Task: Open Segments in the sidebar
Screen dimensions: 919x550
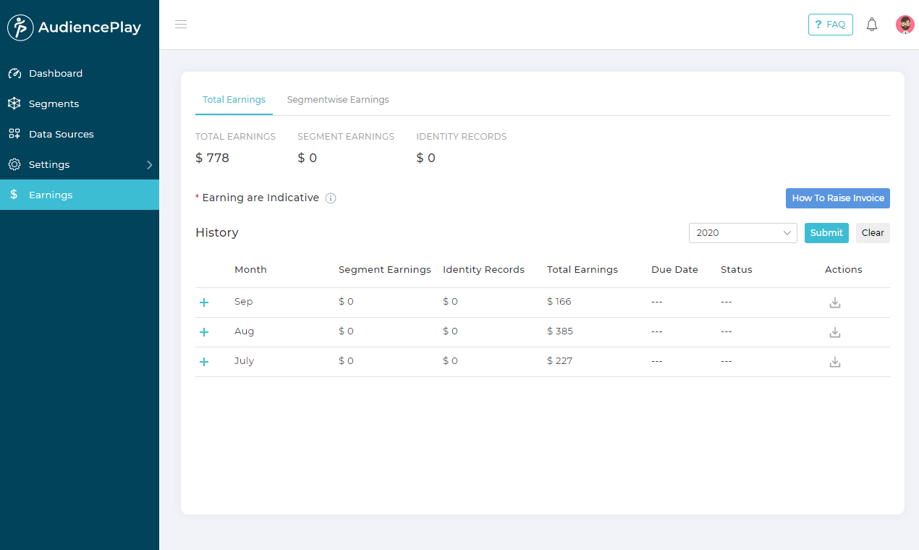Action: 80,104
